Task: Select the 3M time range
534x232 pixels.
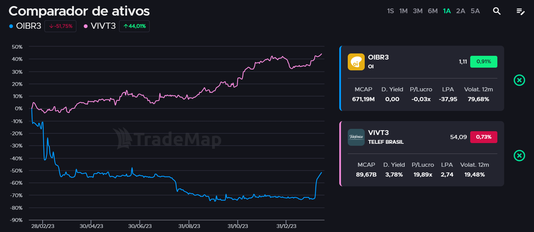Action: coord(418,11)
